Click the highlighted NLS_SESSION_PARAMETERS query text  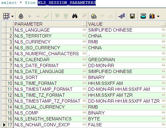click(x=67, y=3)
